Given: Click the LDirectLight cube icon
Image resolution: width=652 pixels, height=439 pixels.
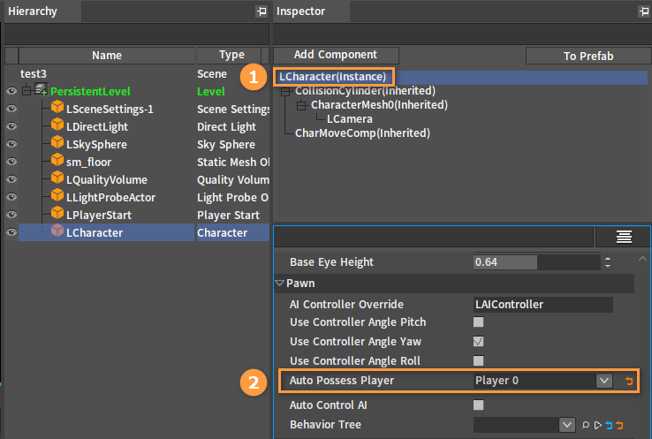Looking at the screenshot, I should (x=57, y=126).
